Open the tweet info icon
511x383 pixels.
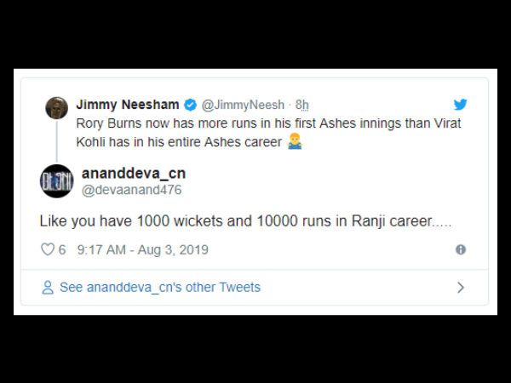pyautogui.click(x=461, y=250)
